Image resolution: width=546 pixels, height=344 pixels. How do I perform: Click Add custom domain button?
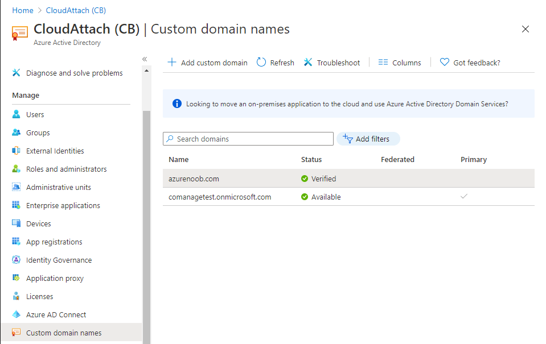click(x=208, y=63)
